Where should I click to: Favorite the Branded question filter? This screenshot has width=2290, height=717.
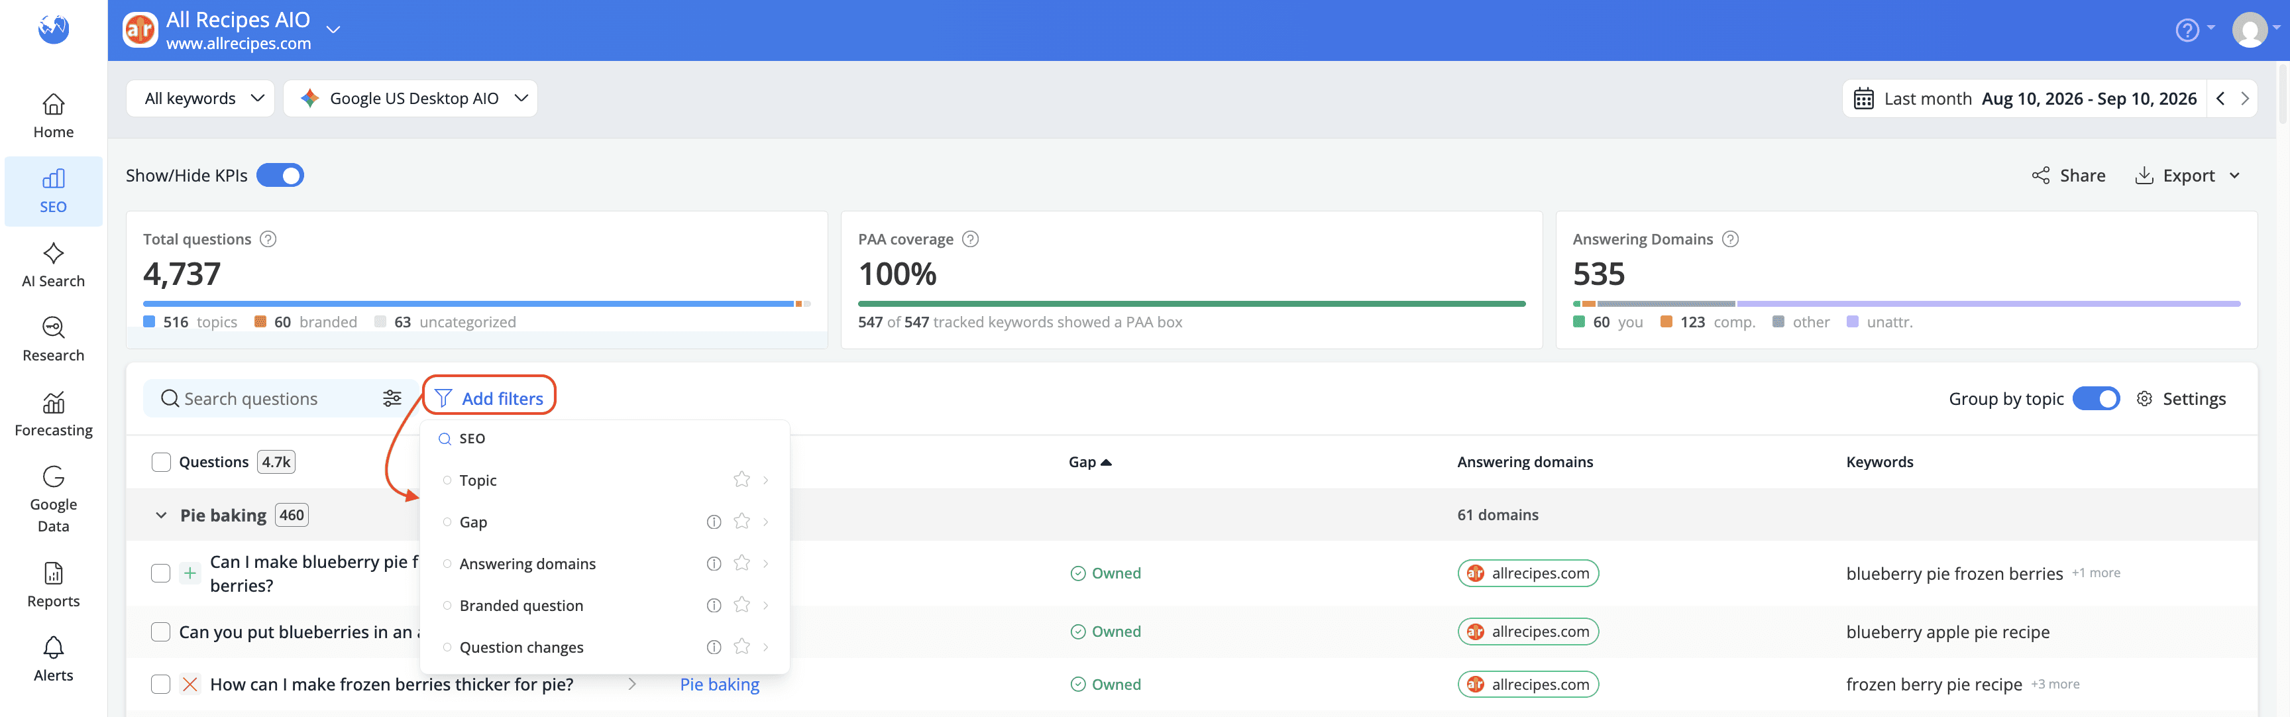tap(741, 605)
